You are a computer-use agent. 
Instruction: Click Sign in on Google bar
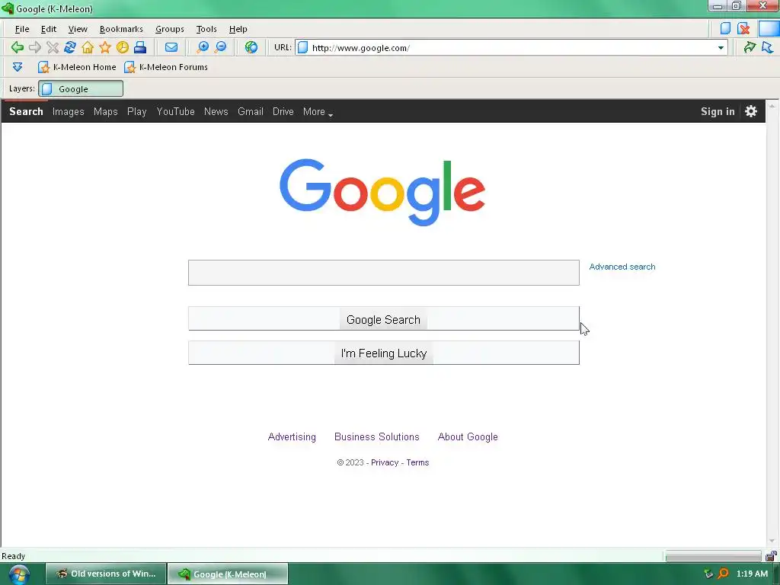pyautogui.click(x=718, y=111)
